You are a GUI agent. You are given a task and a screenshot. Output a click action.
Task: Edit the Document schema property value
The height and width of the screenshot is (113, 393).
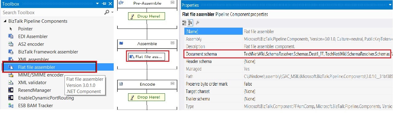pyautogui.click(x=317, y=54)
